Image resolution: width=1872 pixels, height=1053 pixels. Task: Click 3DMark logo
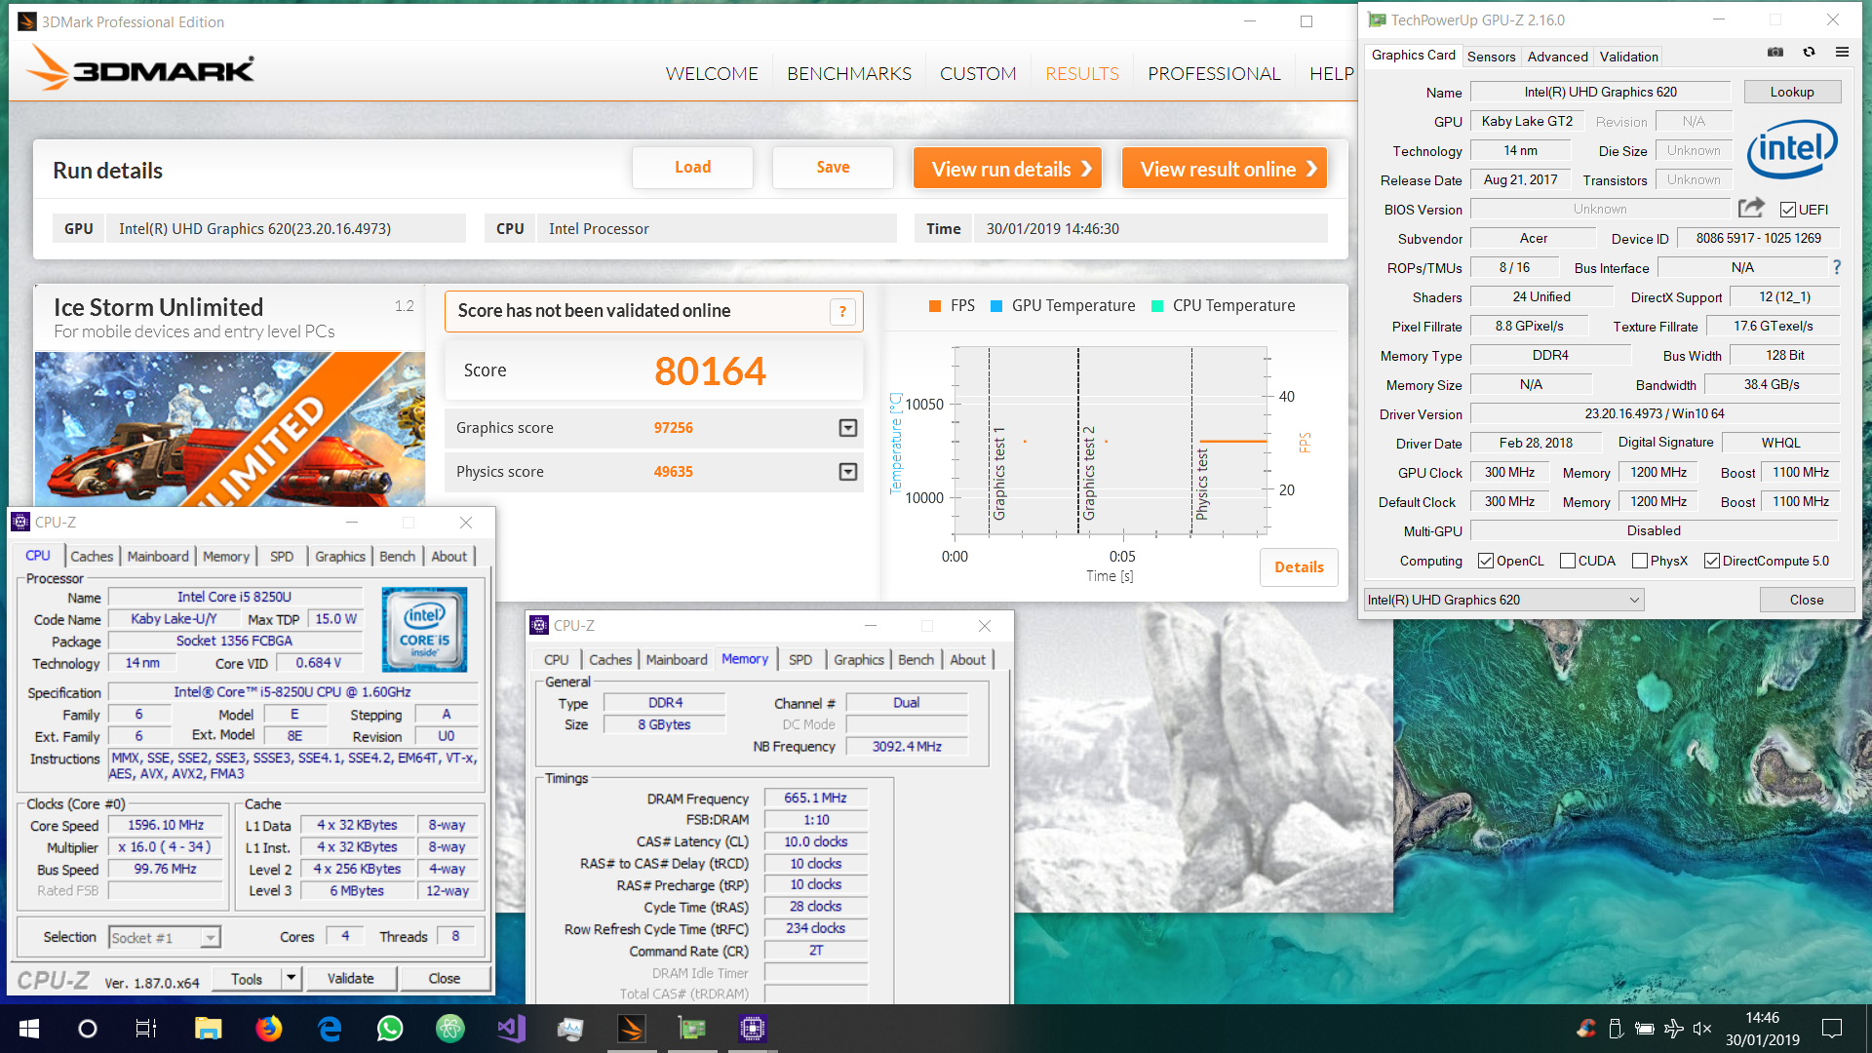pyautogui.click(x=139, y=68)
